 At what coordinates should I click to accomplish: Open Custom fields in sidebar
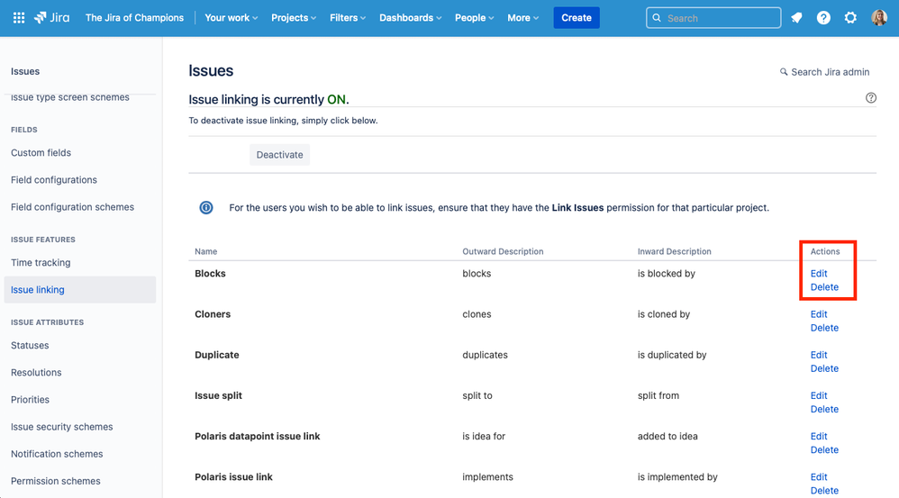pos(41,153)
